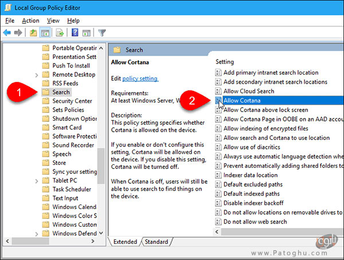Click the Search folder icon in tree
Screen dimensions: 344x260
point(46,92)
